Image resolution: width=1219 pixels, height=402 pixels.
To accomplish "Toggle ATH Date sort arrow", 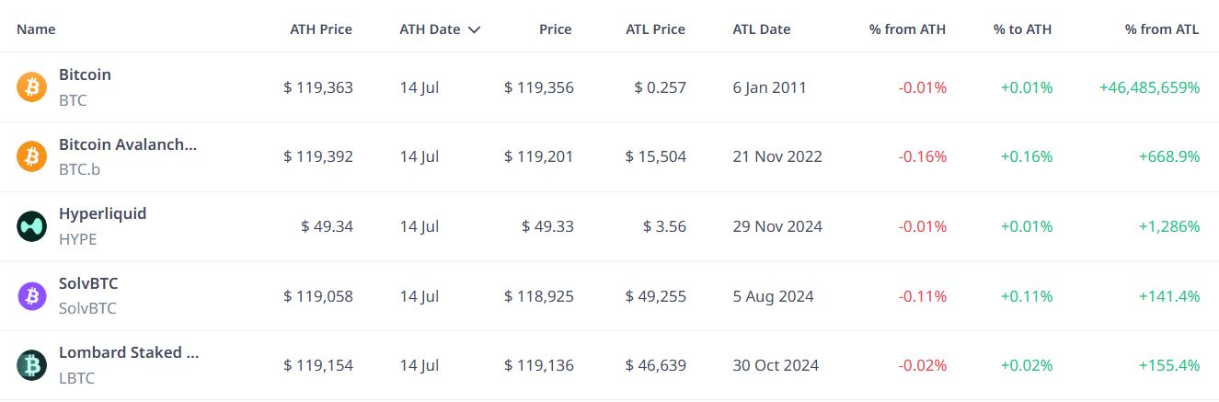I will pos(474,29).
